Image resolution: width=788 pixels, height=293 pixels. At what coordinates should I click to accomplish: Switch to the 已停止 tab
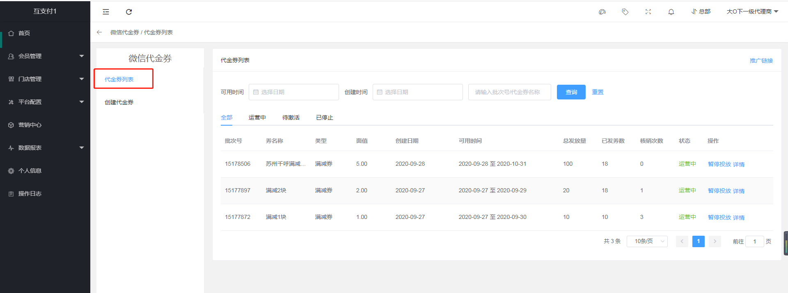[x=325, y=117]
